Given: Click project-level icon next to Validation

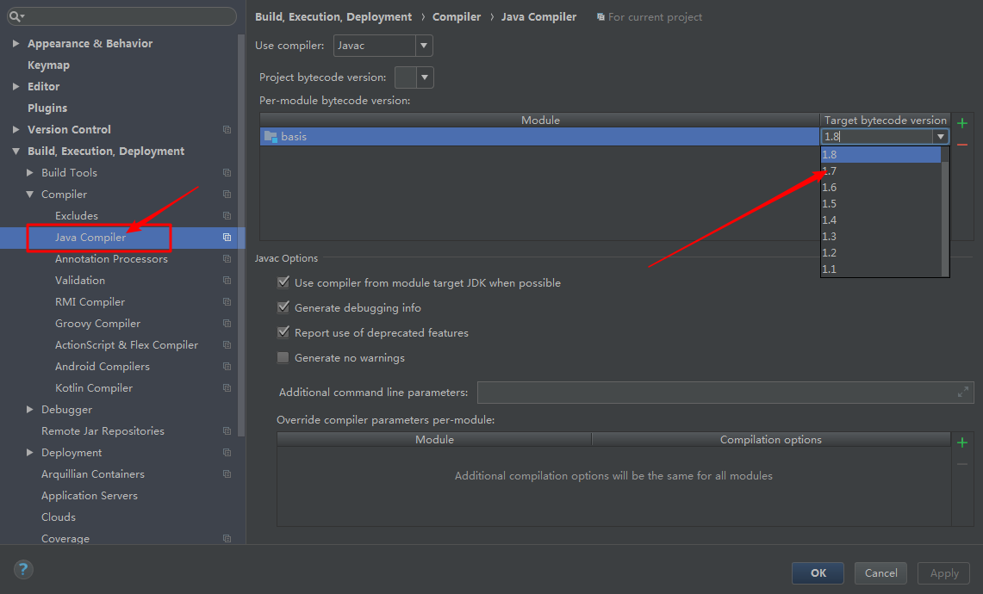Looking at the screenshot, I should point(227,280).
